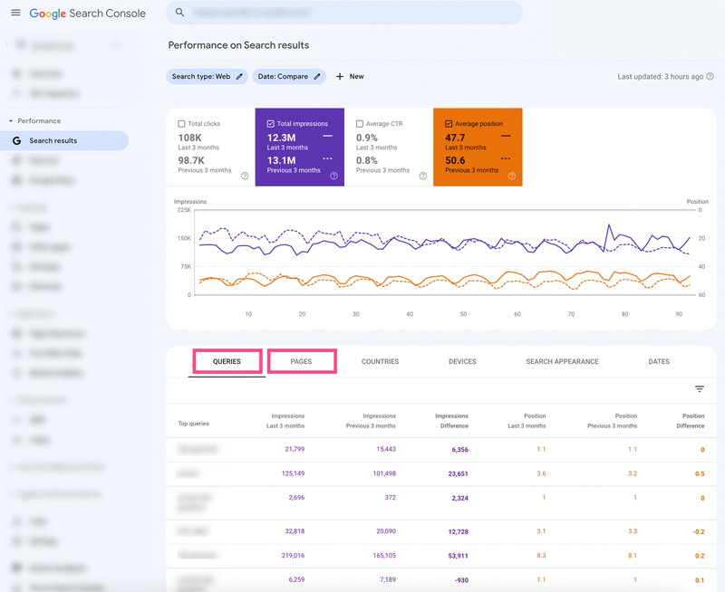Image resolution: width=725 pixels, height=592 pixels.
Task: Click inside the top search input field
Action: (344, 13)
